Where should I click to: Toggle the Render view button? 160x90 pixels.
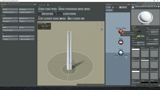[x=41, y=9]
